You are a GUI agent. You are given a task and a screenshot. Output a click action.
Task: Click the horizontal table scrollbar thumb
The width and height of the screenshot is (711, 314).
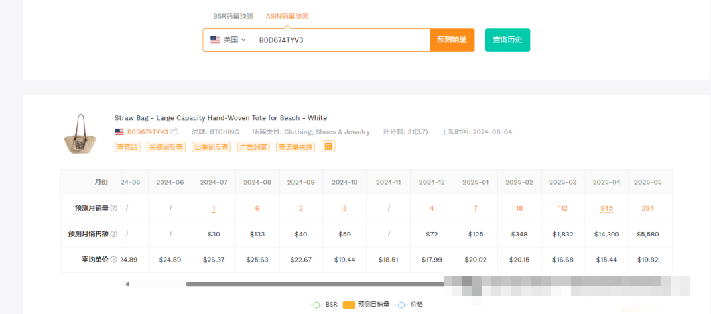click(315, 284)
